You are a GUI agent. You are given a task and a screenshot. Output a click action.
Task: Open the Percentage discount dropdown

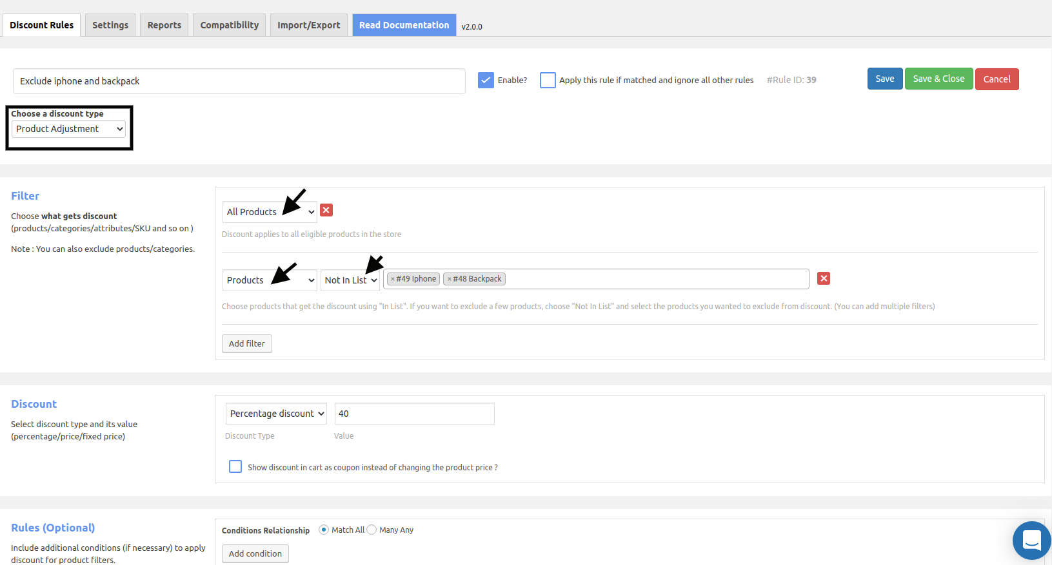pos(276,414)
